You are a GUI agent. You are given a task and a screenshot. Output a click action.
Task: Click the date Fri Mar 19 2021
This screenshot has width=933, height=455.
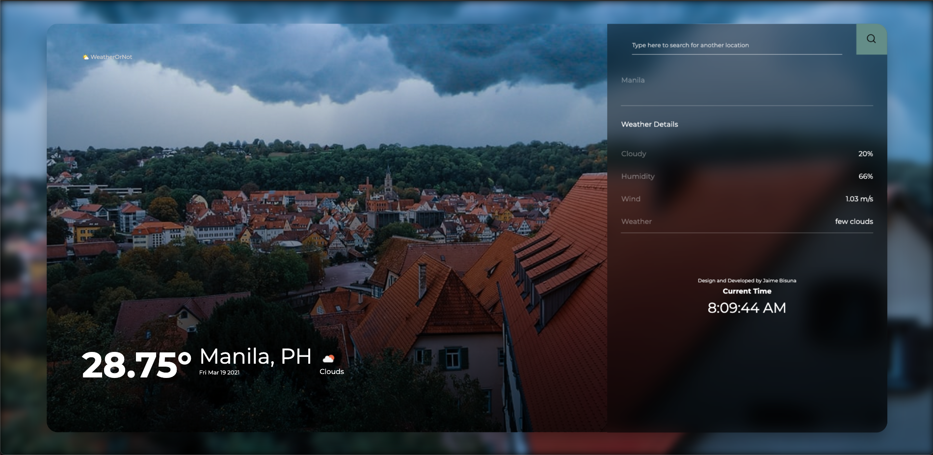[219, 373]
